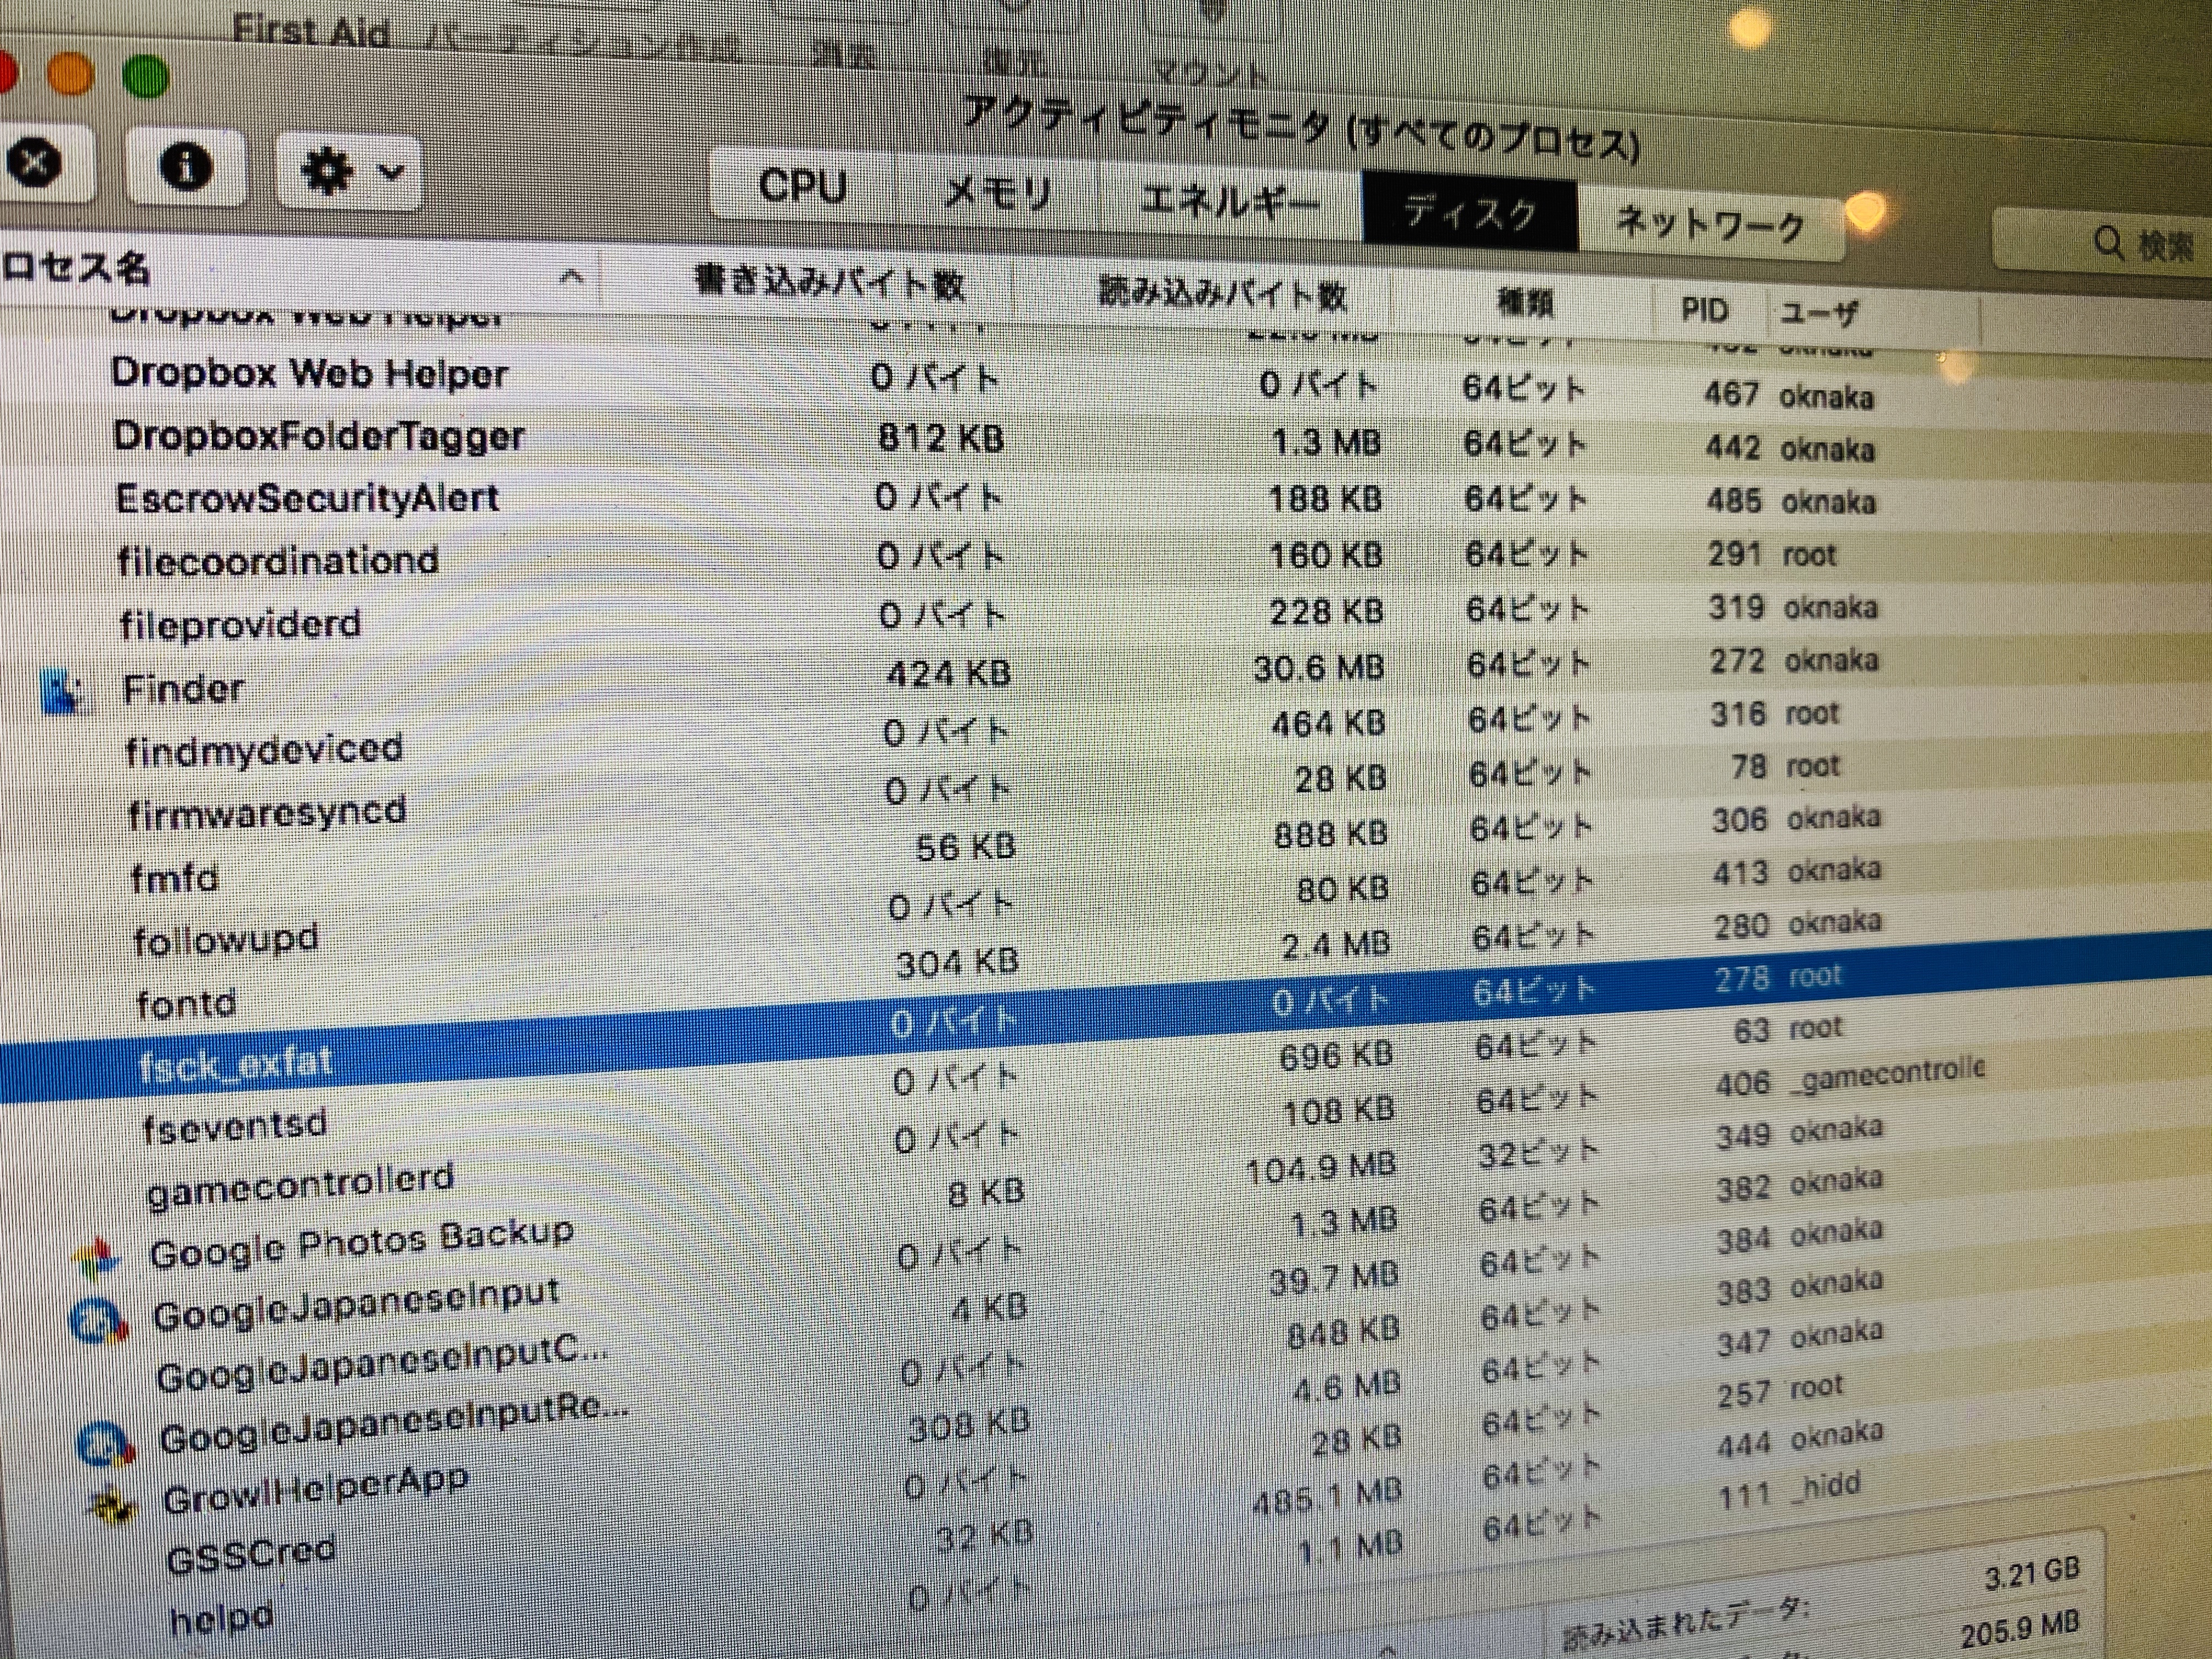Image resolution: width=2212 pixels, height=1659 pixels.
Task: Select the EscrowSecurityAlert process
Action: [307, 498]
